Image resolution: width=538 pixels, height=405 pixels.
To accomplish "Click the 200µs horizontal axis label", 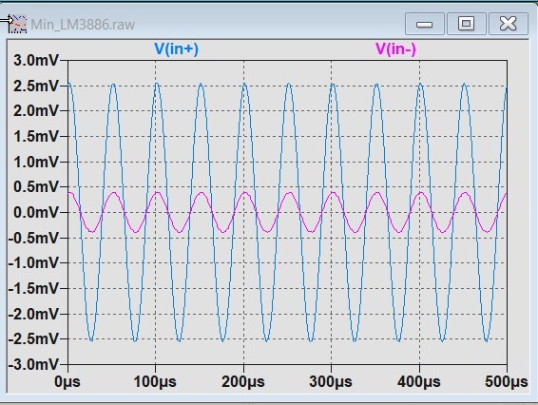I will click(x=243, y=381).
